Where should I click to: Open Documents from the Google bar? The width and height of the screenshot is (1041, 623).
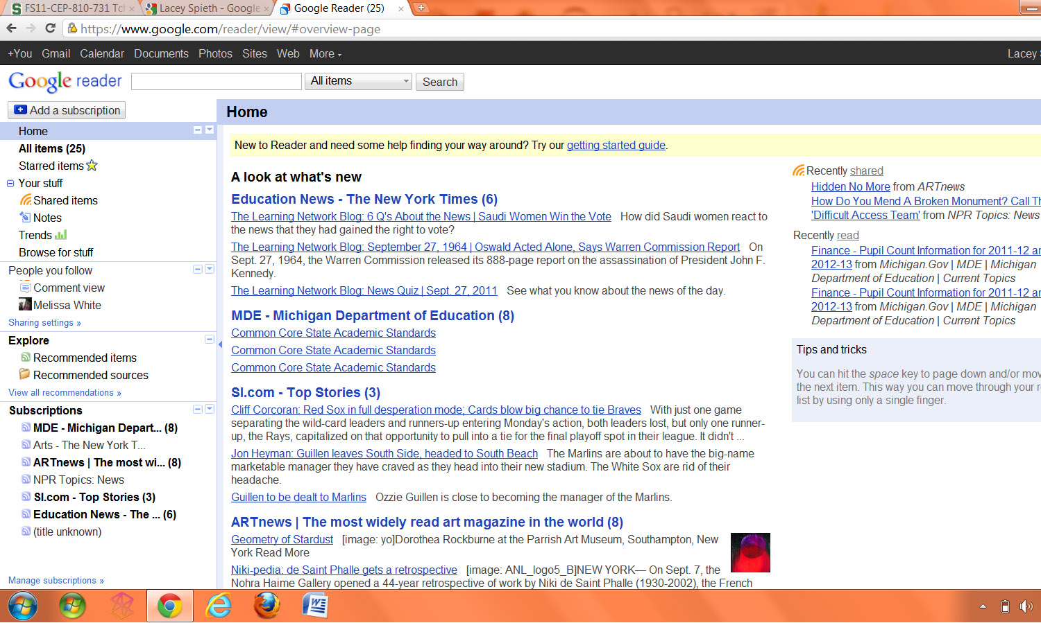point(161,53)
